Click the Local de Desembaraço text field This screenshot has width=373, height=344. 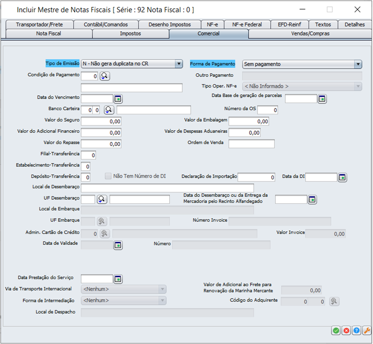(x=167, y=188)
